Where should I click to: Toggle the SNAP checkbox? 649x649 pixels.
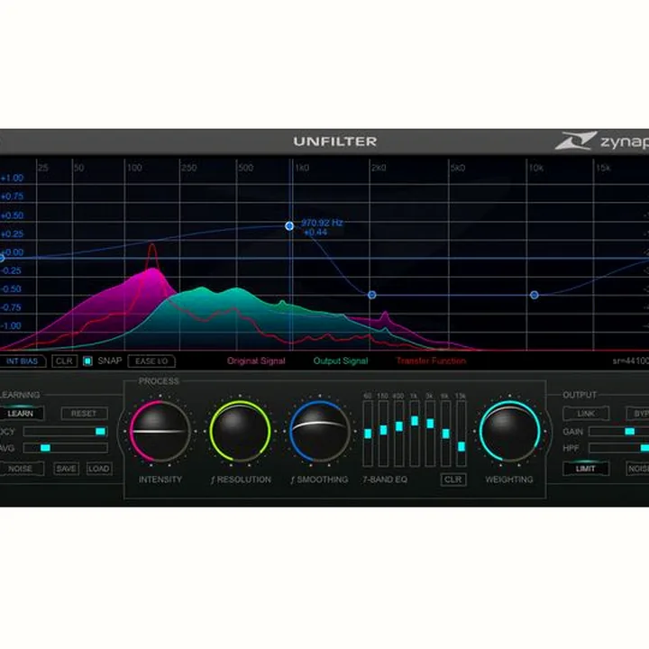[87, 361]
